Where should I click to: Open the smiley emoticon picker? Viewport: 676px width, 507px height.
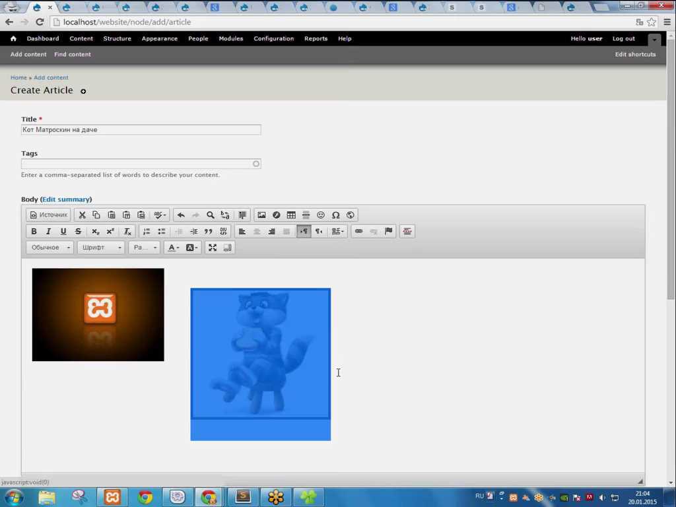tap(321, 215)
